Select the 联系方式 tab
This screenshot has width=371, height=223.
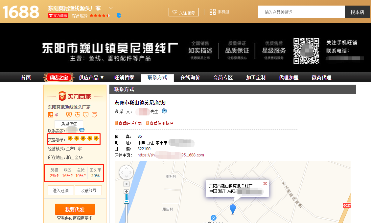(157, 78)
